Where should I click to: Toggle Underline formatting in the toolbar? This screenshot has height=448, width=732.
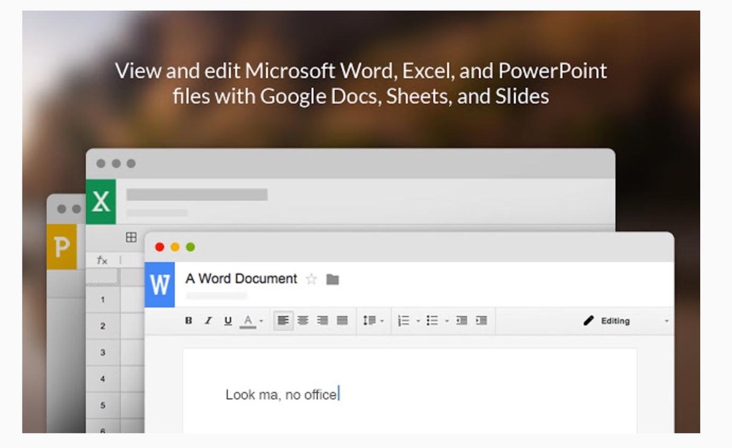[228, 321]
